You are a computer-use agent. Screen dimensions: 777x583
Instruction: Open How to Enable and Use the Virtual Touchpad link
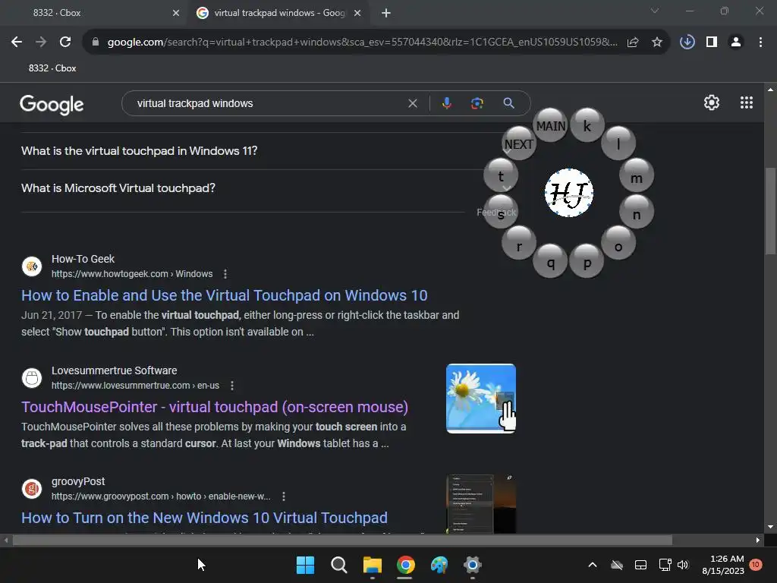[224, 295]
